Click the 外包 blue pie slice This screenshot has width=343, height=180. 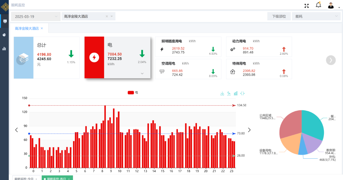[303, 148]
